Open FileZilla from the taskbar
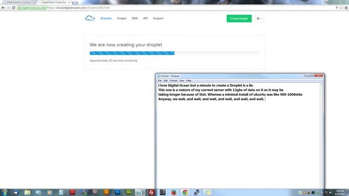The height and width of the screenshot is (196, 349). point(151,192)
